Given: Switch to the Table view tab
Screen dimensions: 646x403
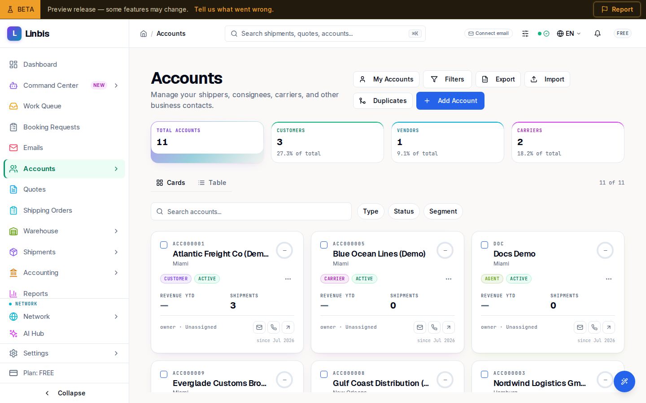Looking at the screenshot, I should click(212, 183).
